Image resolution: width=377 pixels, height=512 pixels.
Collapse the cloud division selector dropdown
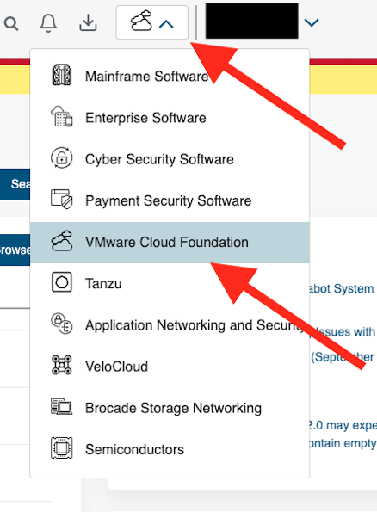point(151,22)
